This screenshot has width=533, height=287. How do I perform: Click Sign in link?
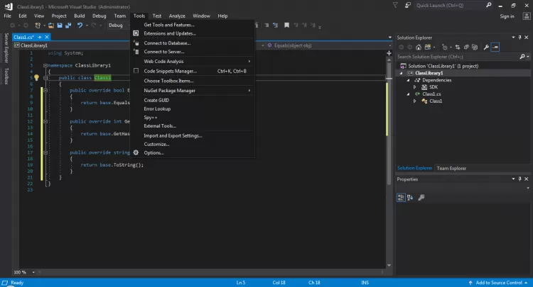tap(507, 16)
